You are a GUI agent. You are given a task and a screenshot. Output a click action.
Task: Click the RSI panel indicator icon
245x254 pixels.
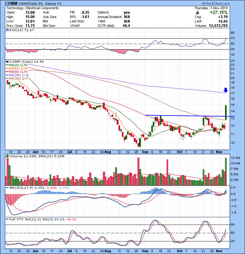[x=7, y=30]
